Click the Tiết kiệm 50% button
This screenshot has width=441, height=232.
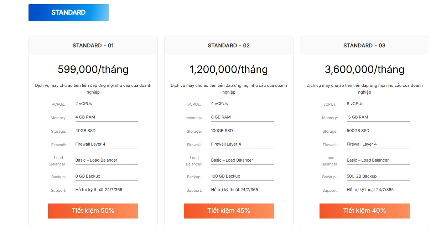93,211
